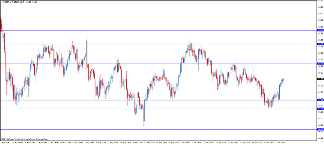Select the 102.71 horizontal line price tag
Viewport: 324px width, 144px height.
click(x=320, y=44)
